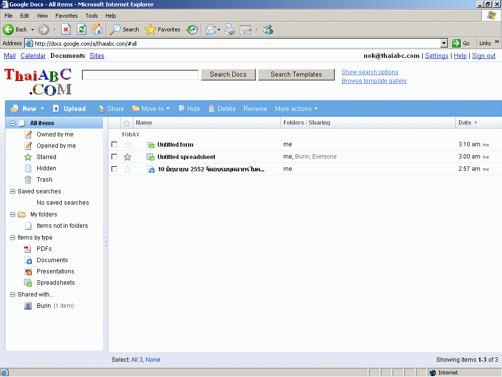Open the Favorites menu in menu bar
Screen dimensions: 502x377
click(x=66, y=16)
